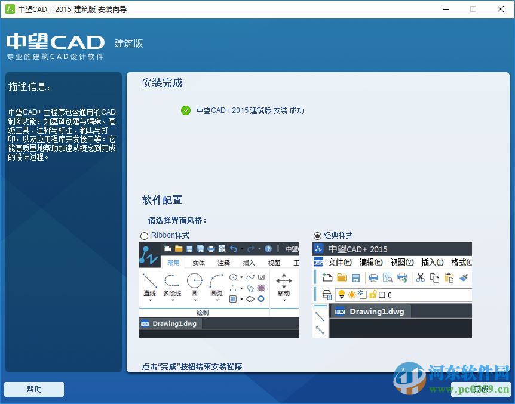Click the revision cloud icon
The image size is (515, 404).
[x=250, y=299]
